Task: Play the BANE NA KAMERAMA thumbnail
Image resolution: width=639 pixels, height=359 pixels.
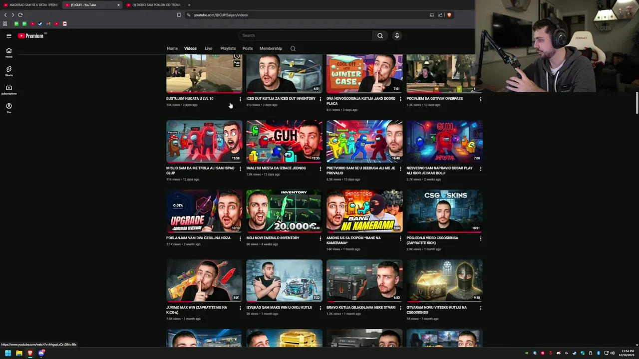Action: 364,211
